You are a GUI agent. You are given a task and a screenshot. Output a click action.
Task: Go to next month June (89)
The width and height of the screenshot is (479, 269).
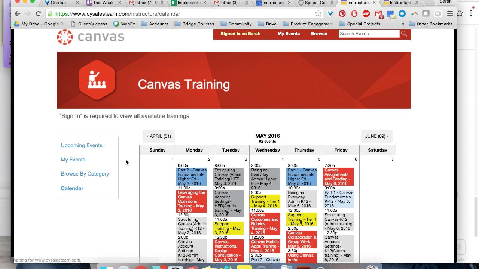(377, 136)
